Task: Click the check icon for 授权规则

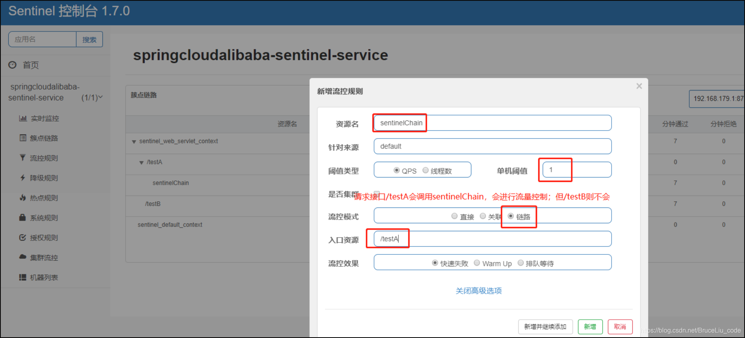Action: 23,237
